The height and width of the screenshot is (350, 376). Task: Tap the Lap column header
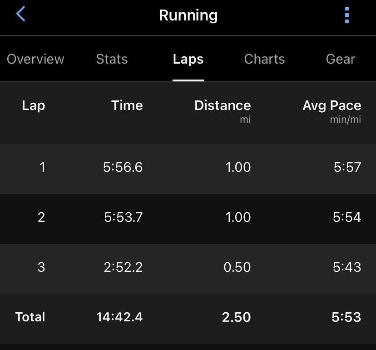pyautogui.click(x=33, y=105)
